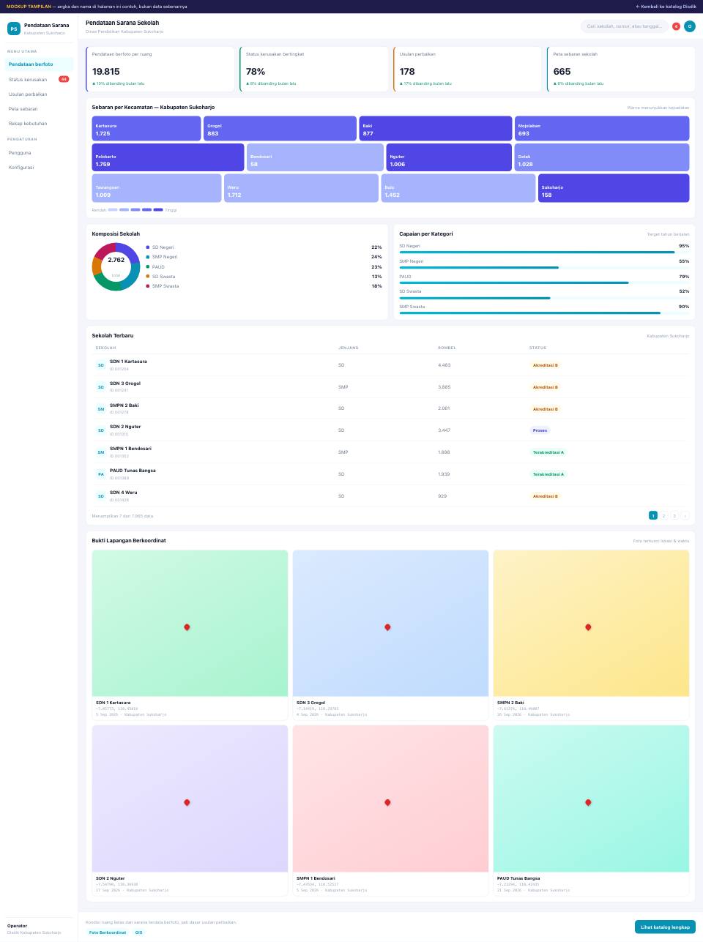703x942 pixels.
Task: Click the Proses status badge for SDN 2 Nguter
Action: 540,430
